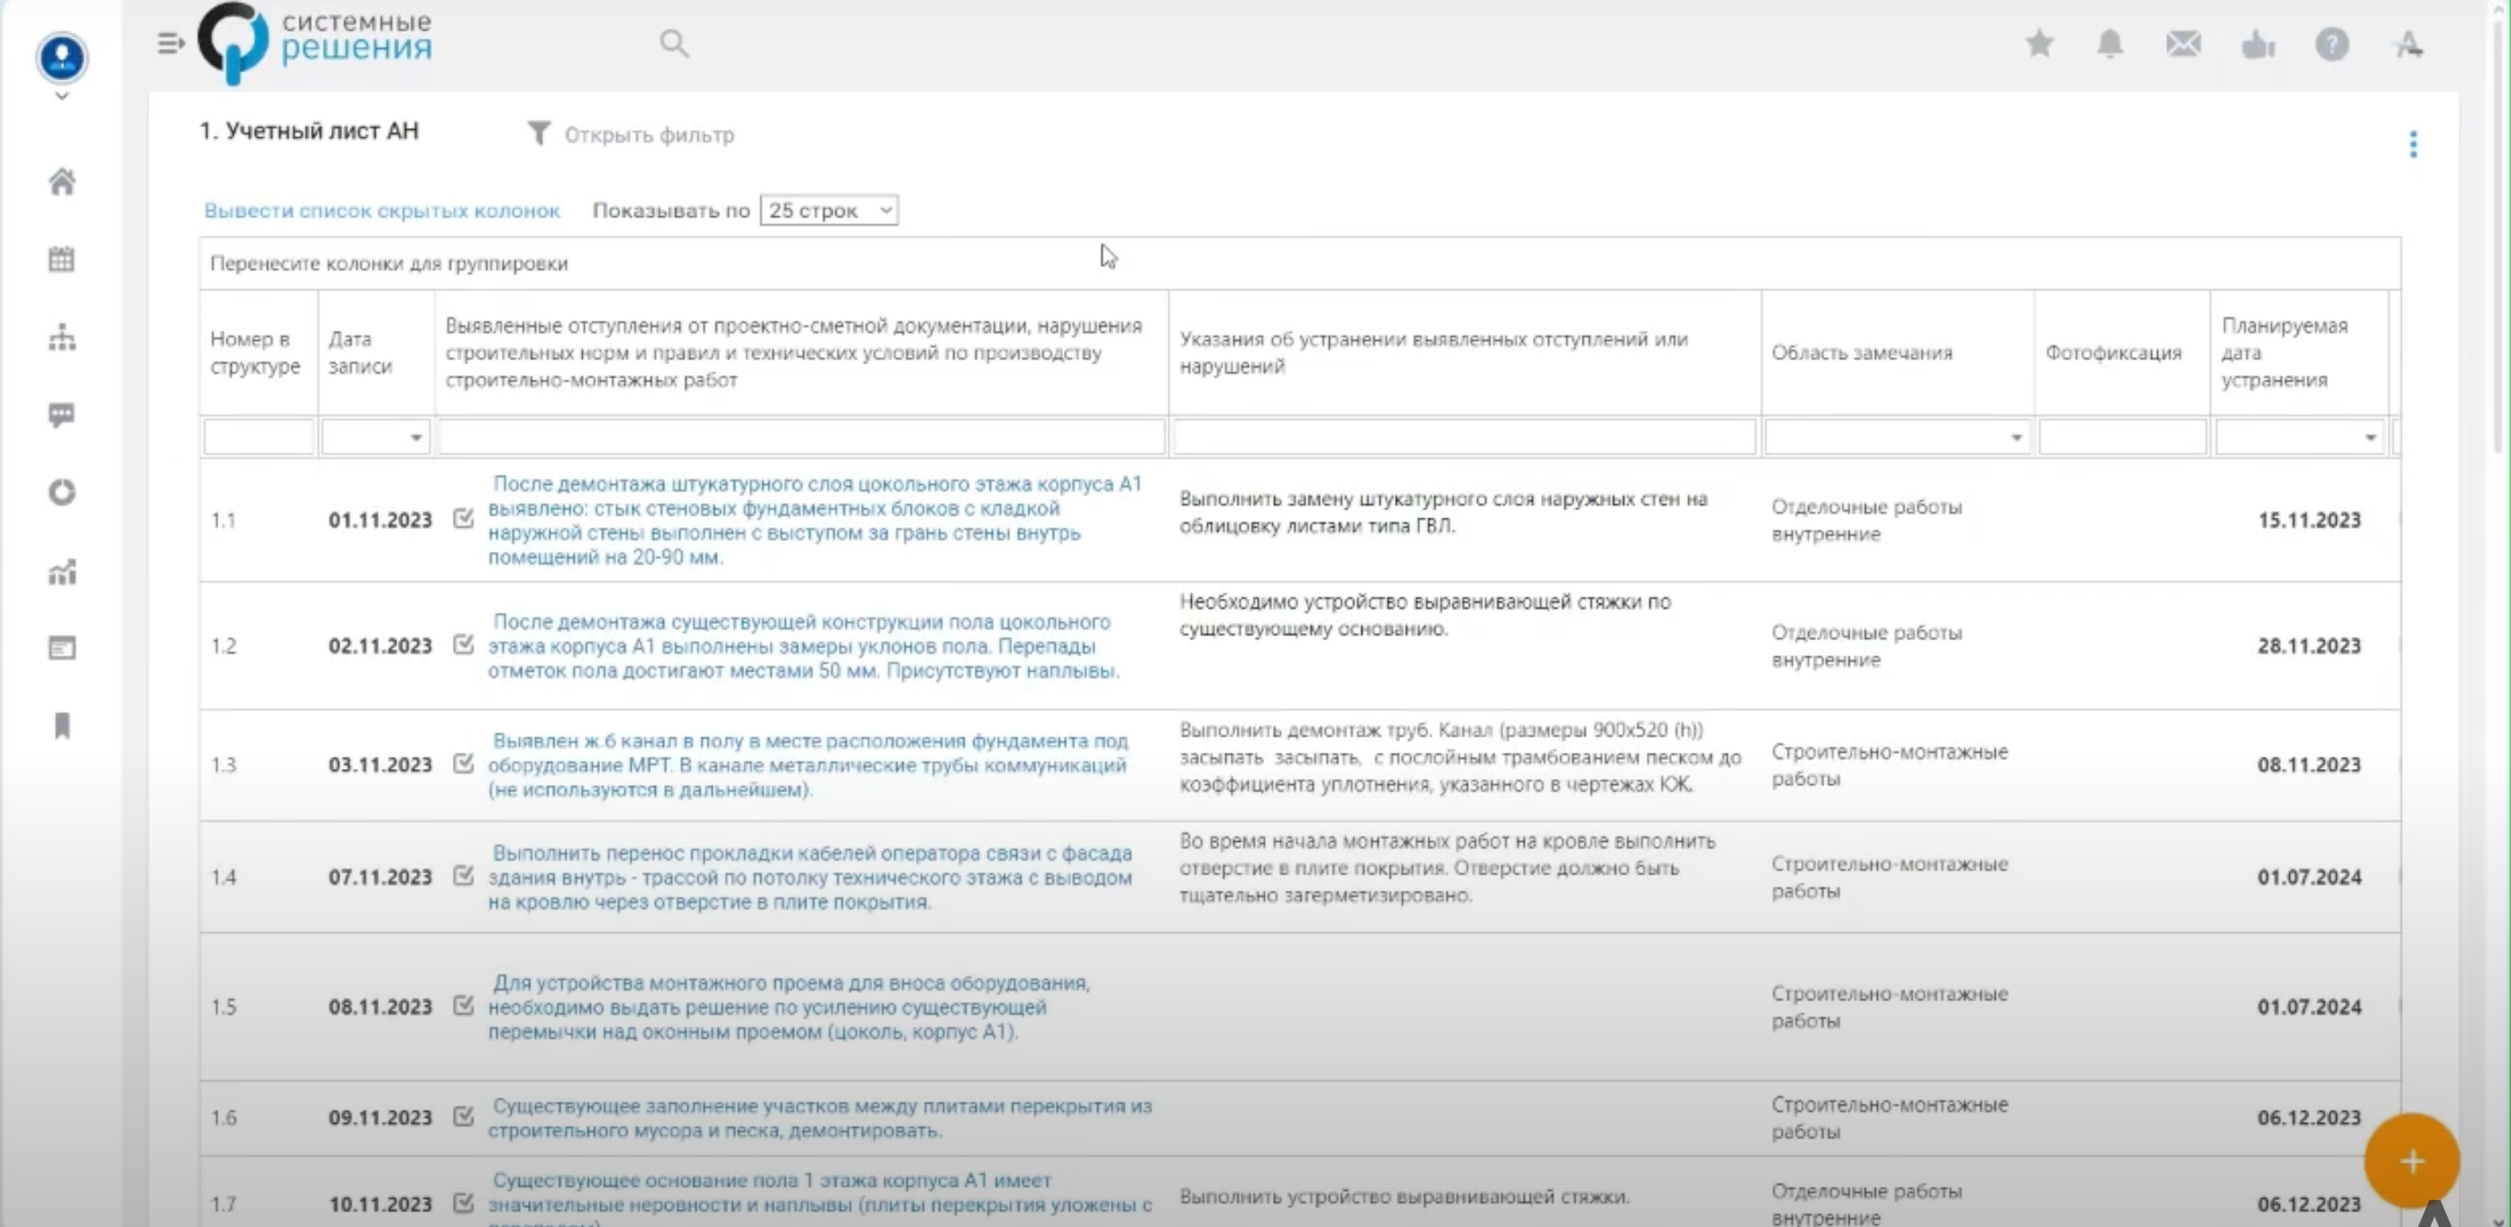Open the help question mark icon

click(2331, 44)
